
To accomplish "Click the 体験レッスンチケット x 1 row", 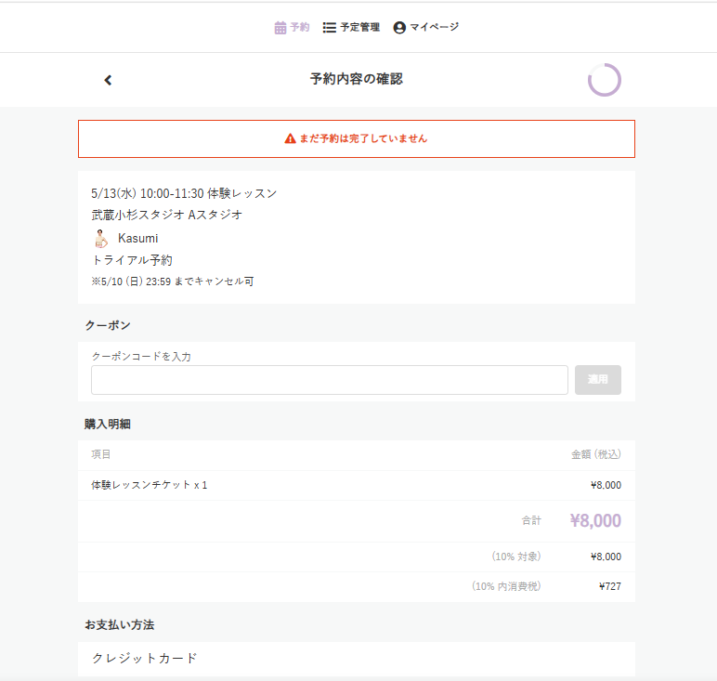I will click(357, 485).
